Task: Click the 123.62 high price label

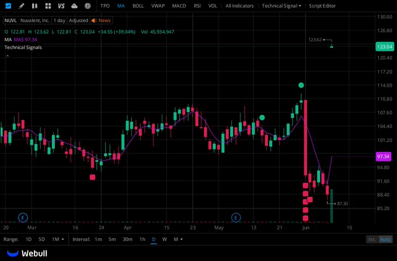Action: pyautogui.click(x=315, y=40)
